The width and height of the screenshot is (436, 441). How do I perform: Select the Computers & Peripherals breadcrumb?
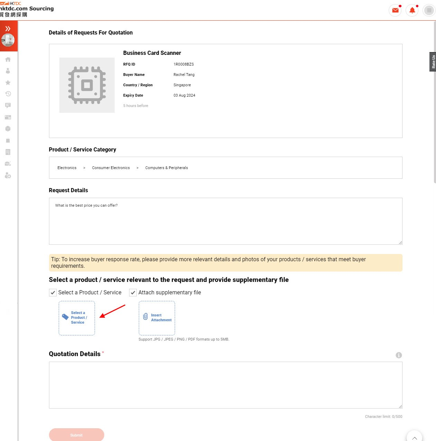166,168
